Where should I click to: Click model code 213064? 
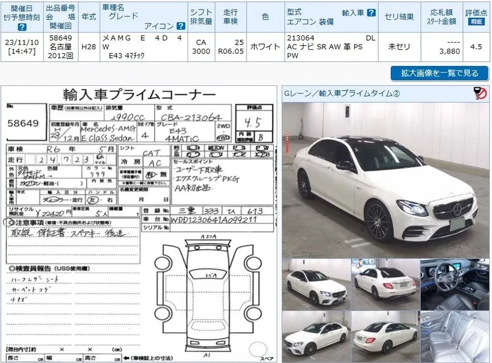coord(301,38)
